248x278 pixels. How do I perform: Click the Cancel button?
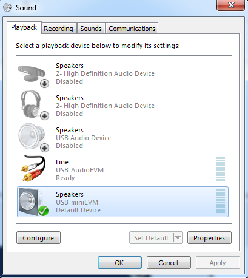pos(169,263)
